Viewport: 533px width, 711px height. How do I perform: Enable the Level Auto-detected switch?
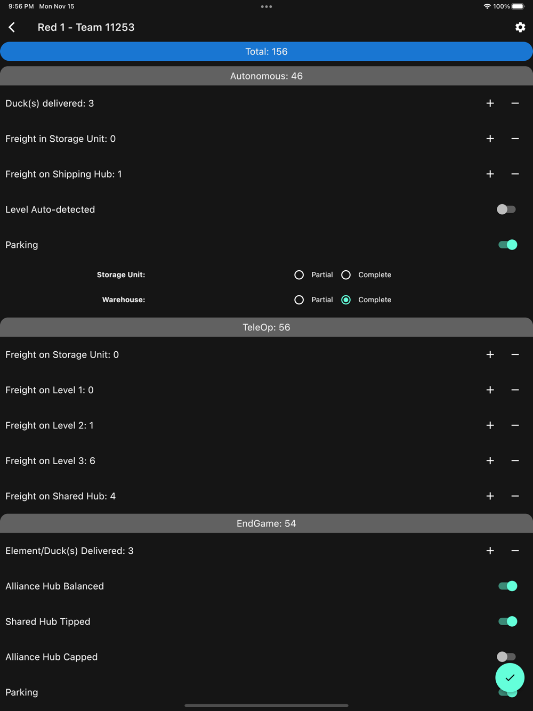pyautogui.click(x=506, y=209)
